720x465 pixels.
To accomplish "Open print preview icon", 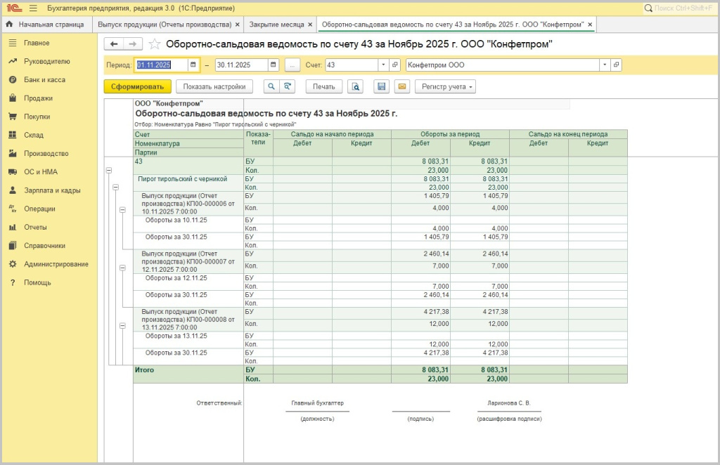I will tap(356, 87).
